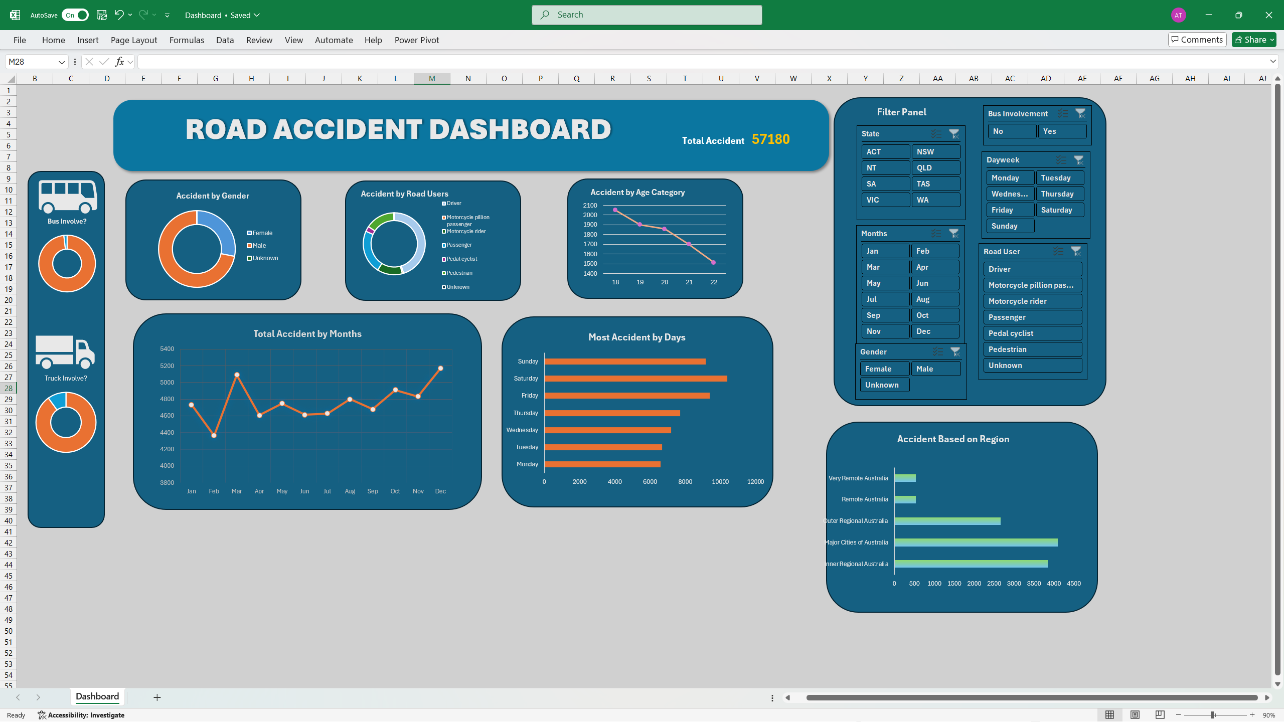Click zoom in plus button
This screenshot has height=722, width=1284.
point(1252,715)
